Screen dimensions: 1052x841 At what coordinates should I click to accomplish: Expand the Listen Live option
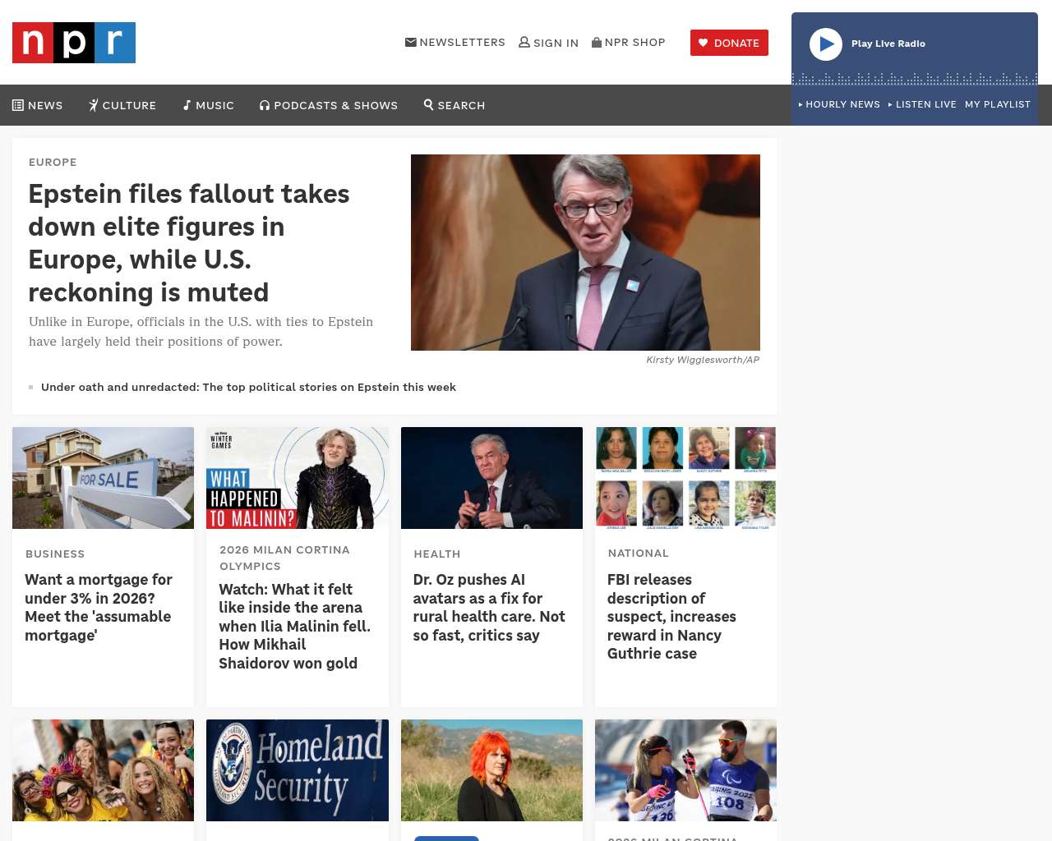tap(922, 104)
